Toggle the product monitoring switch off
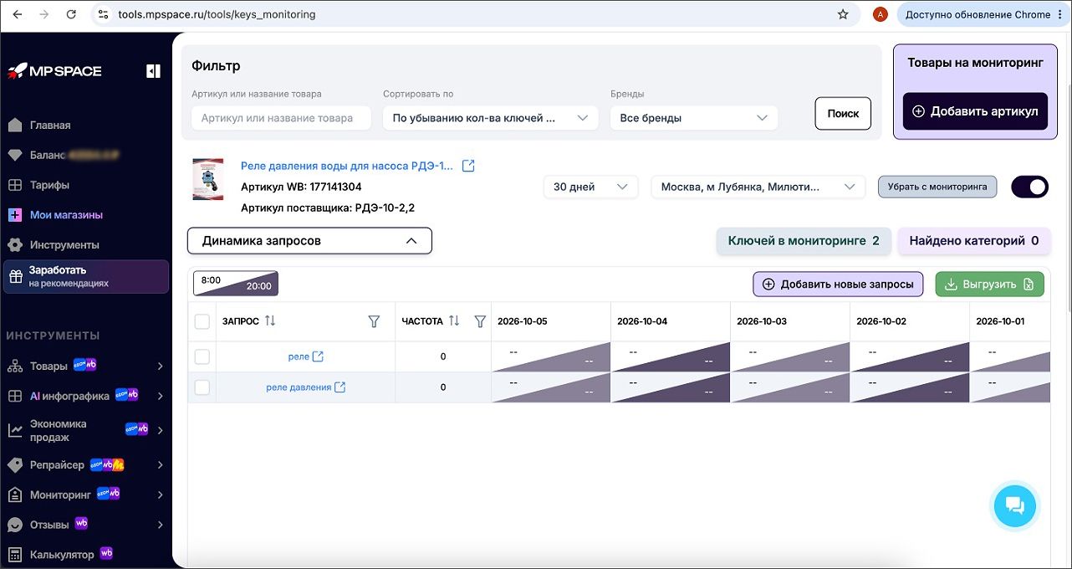 pyautogui.click(x=1029, y=187)
